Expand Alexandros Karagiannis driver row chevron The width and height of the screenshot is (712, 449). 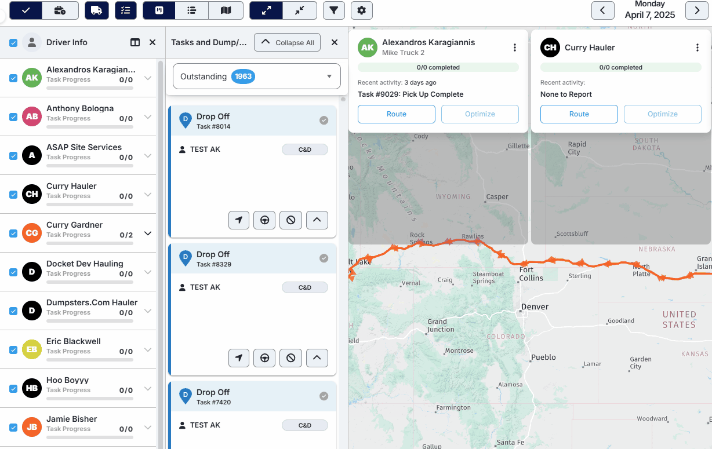pos(148,78)
